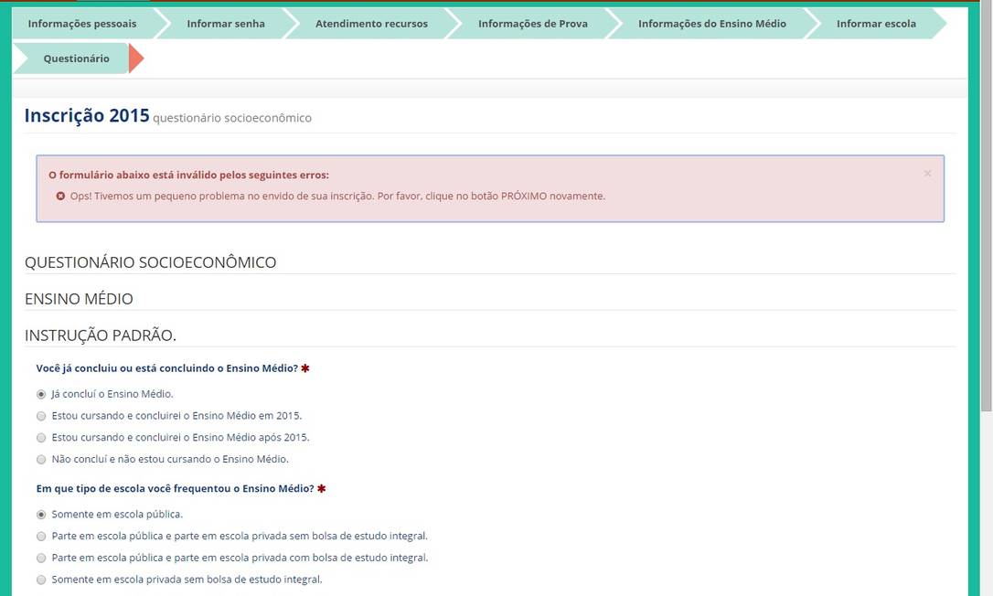Choose public and private 'sem bolsa' option

coord(41,537)
